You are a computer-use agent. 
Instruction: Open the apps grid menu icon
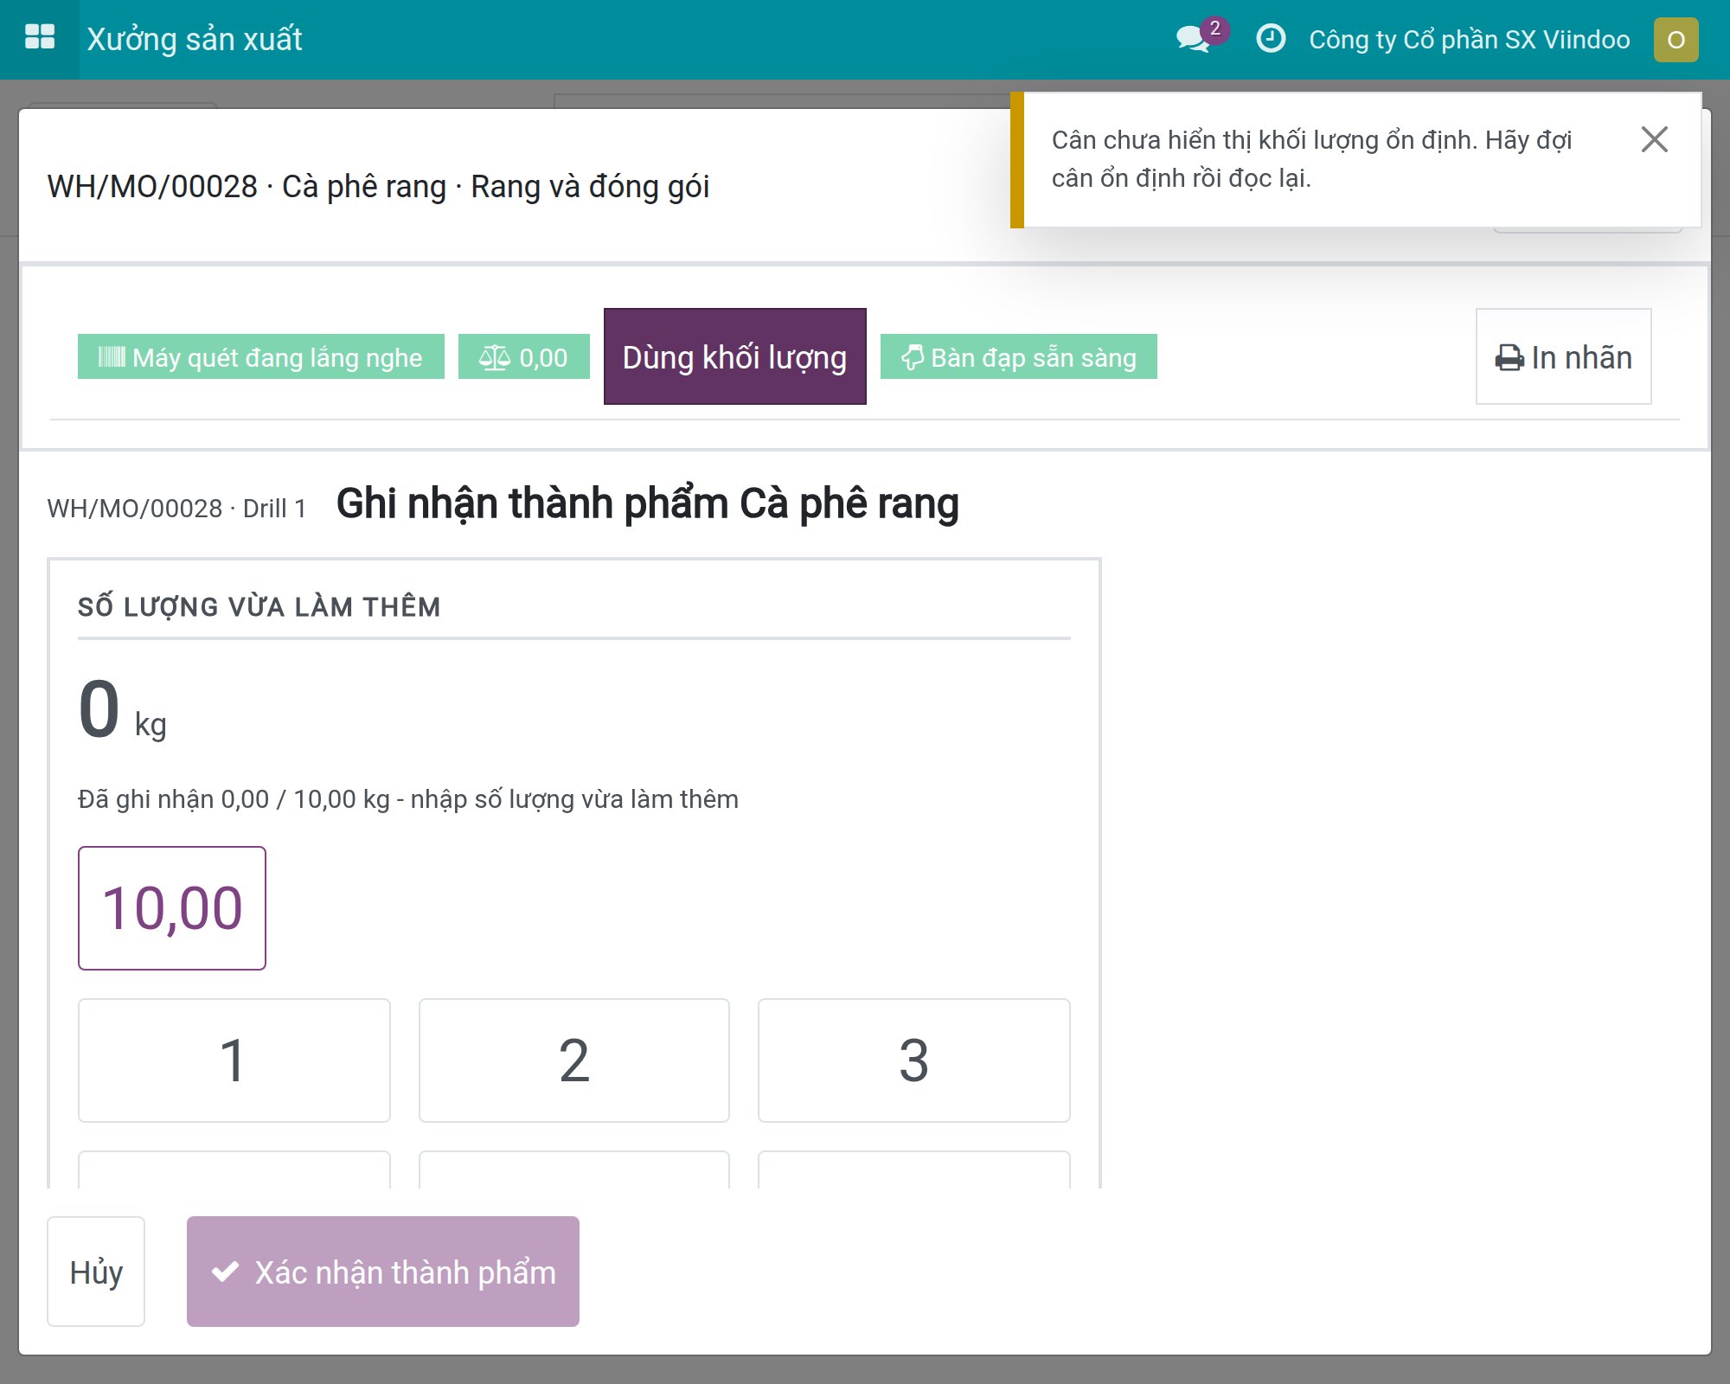click(x=40, y=38)
